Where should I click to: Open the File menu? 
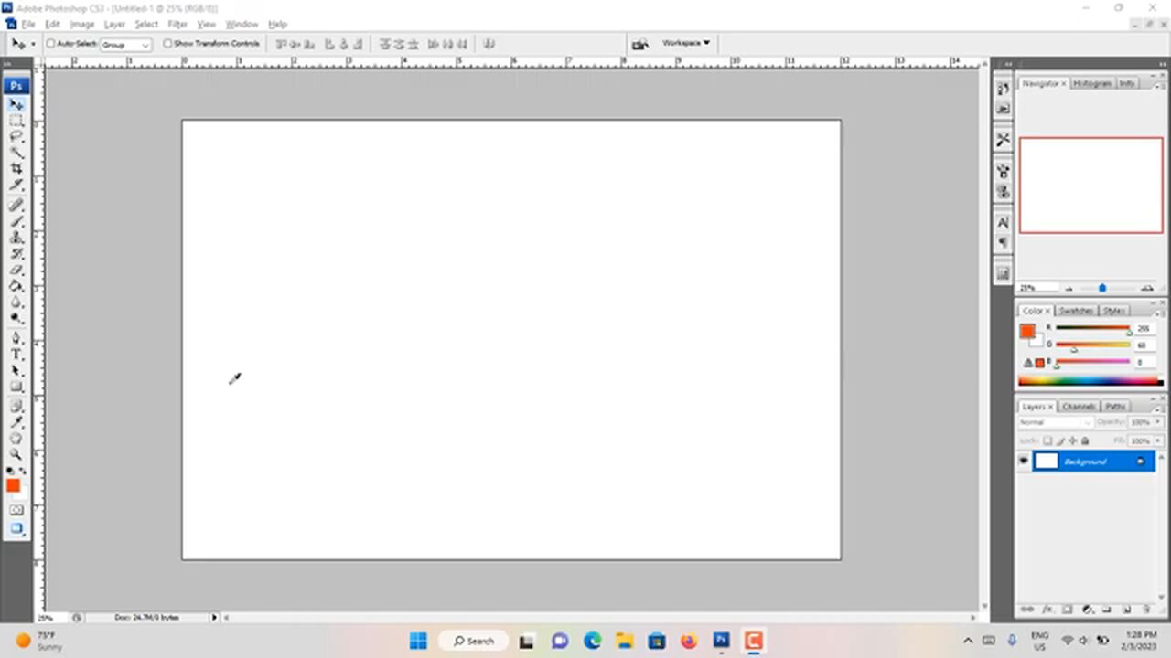click(x=28, y=24)
